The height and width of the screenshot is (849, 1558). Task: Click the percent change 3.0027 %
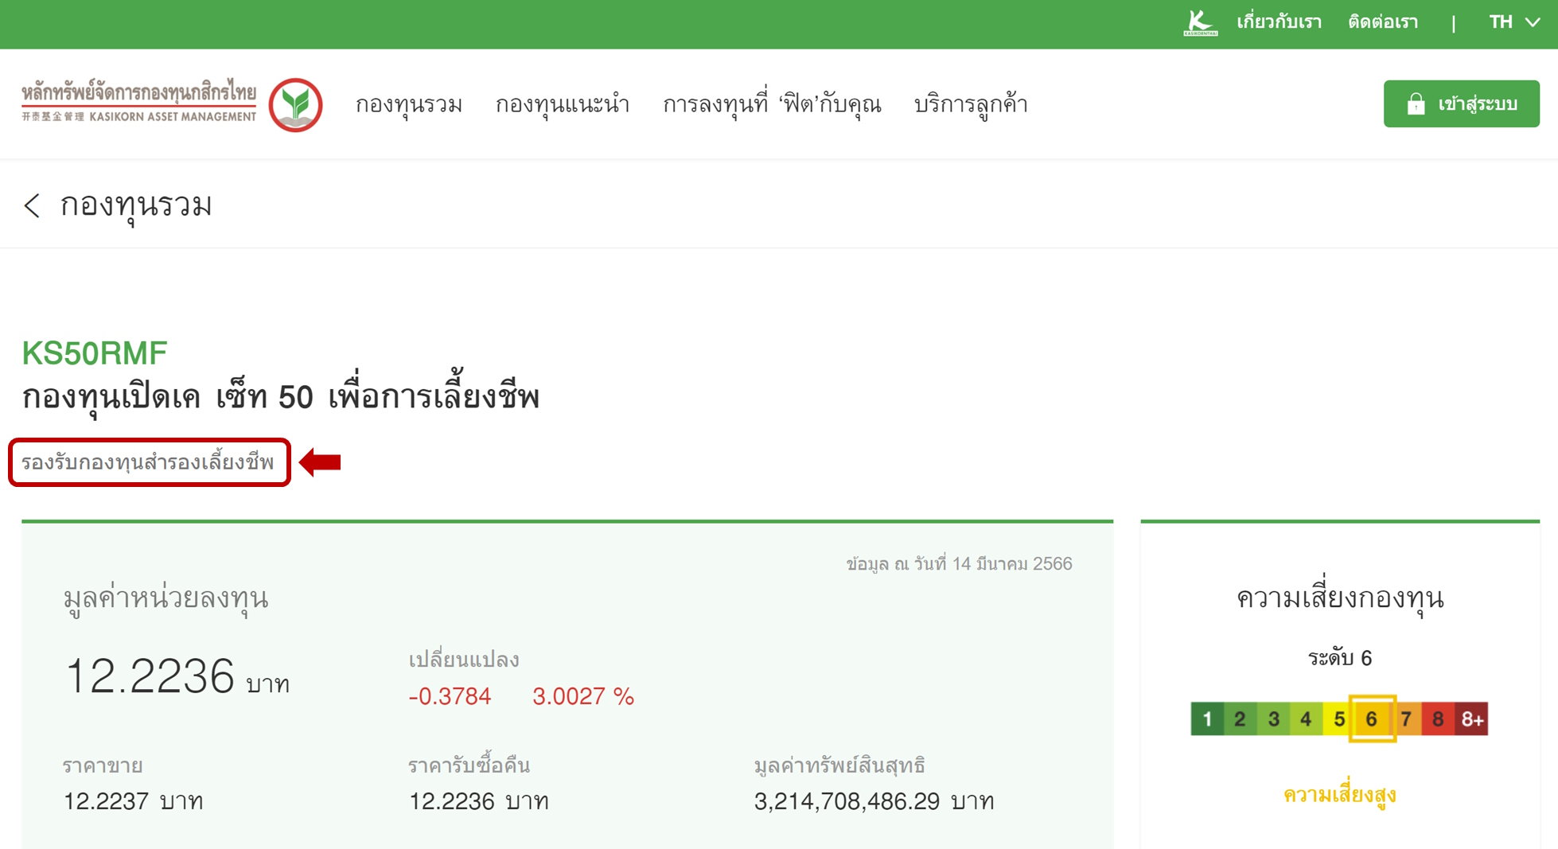(583, 696)
